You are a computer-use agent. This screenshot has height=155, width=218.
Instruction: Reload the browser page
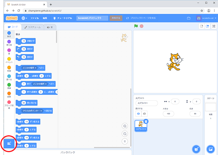[x=19, y=11]
